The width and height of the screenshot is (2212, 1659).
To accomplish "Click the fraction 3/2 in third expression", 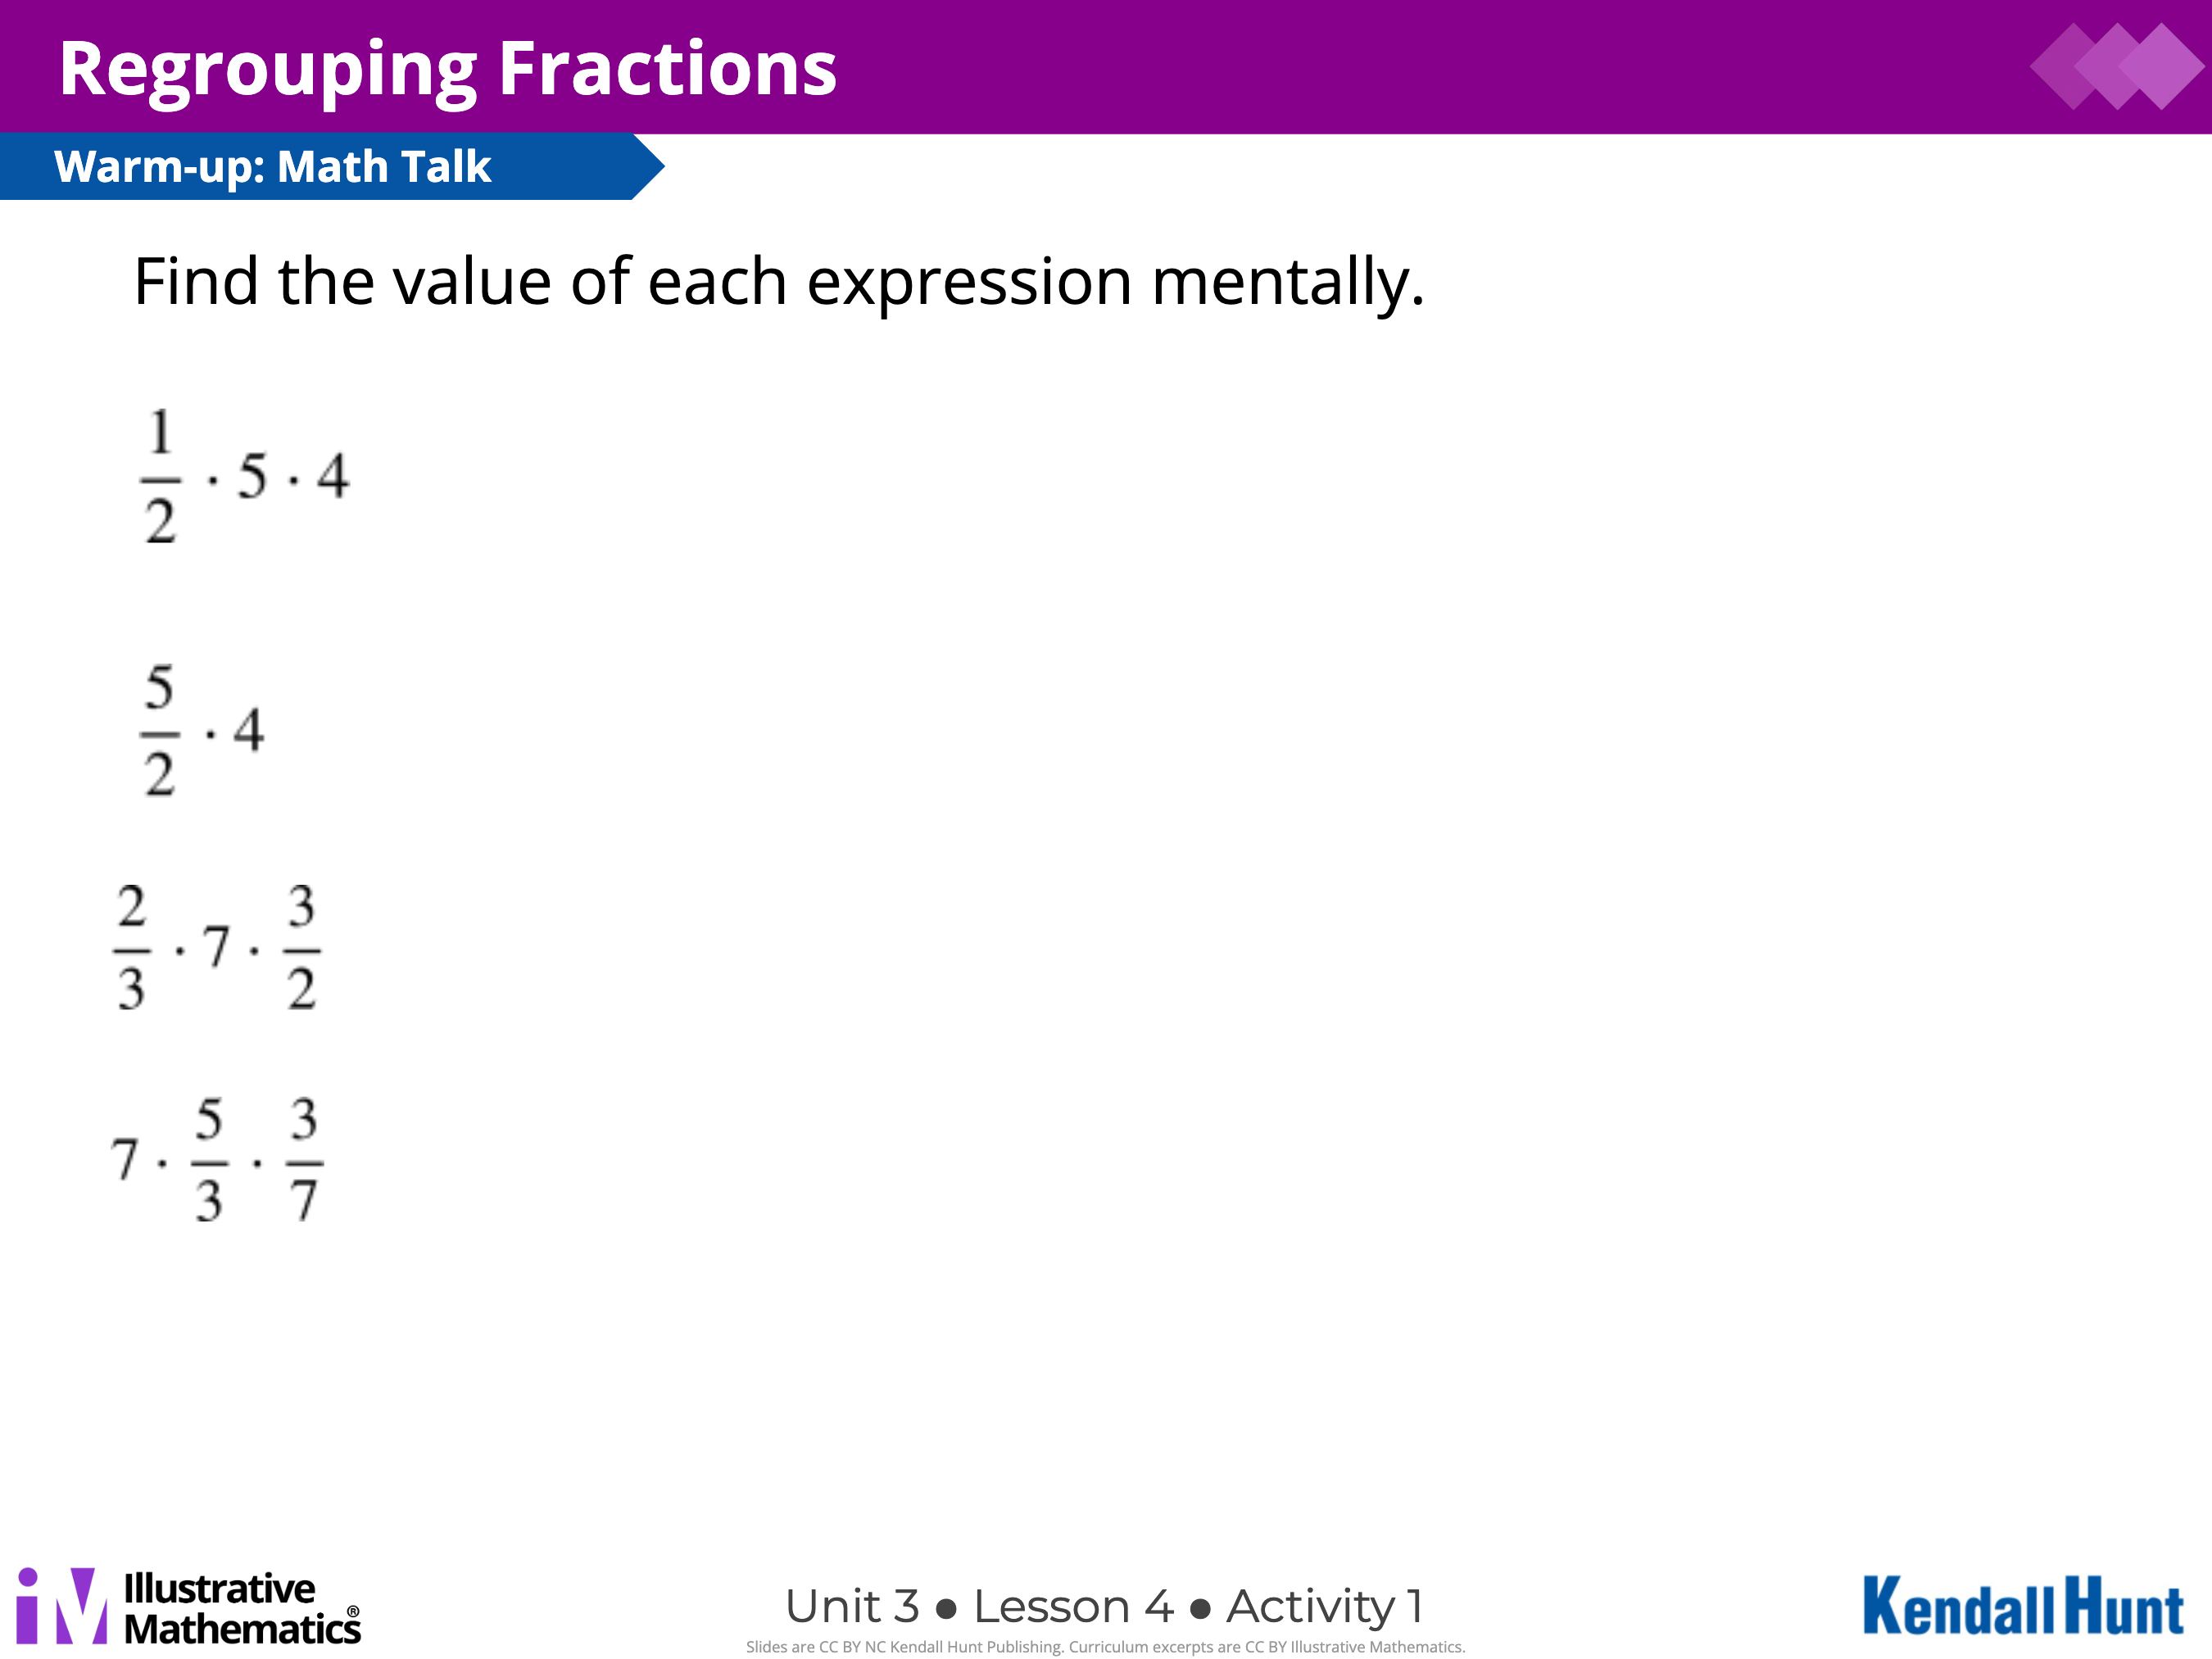I will [x=302, y=947].
